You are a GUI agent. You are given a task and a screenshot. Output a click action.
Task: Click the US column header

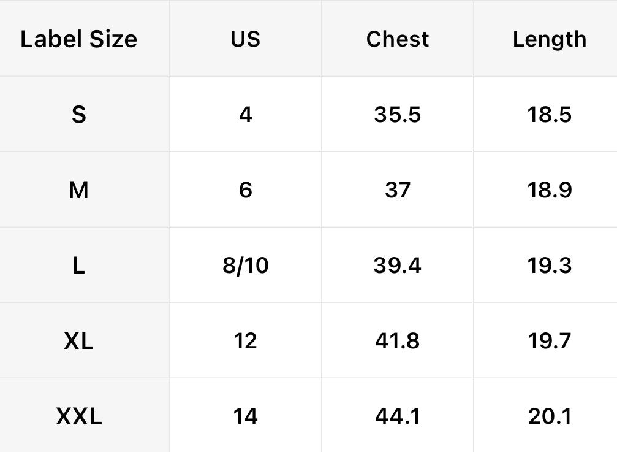click(x=245, y=39)
